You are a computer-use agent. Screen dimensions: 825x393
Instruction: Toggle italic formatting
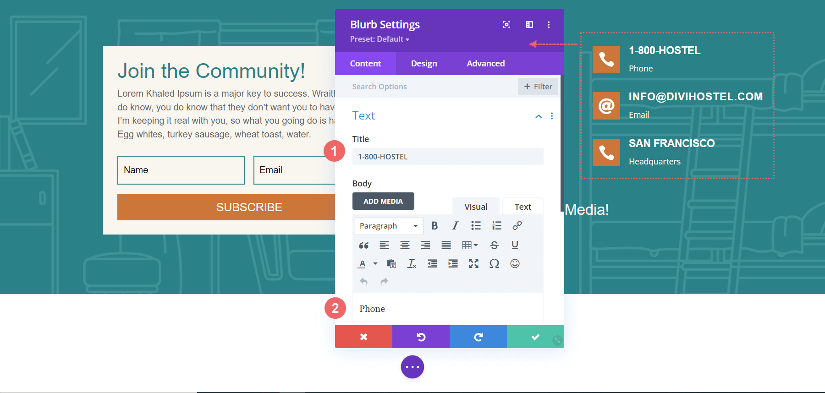point(455,226)
